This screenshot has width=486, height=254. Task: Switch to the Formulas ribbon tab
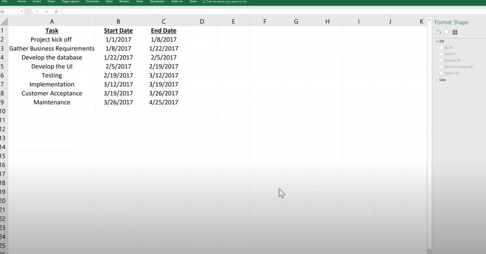pos(92,1)
